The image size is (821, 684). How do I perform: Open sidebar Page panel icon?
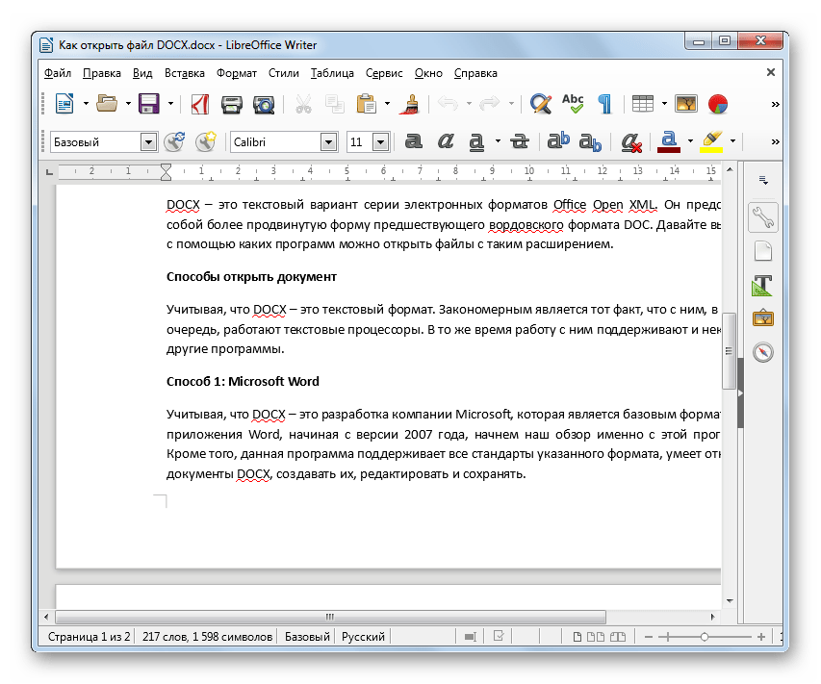point(763,251)
